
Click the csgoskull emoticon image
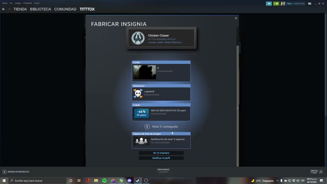(x=138, y=94)
